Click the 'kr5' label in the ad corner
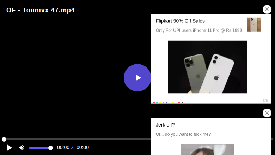Viewport: 275px width, 155px height. coord(265,101)
